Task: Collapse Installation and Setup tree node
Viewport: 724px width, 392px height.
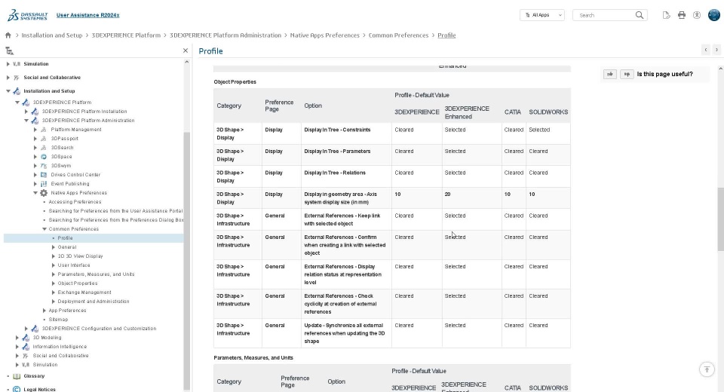Action: 8,91
